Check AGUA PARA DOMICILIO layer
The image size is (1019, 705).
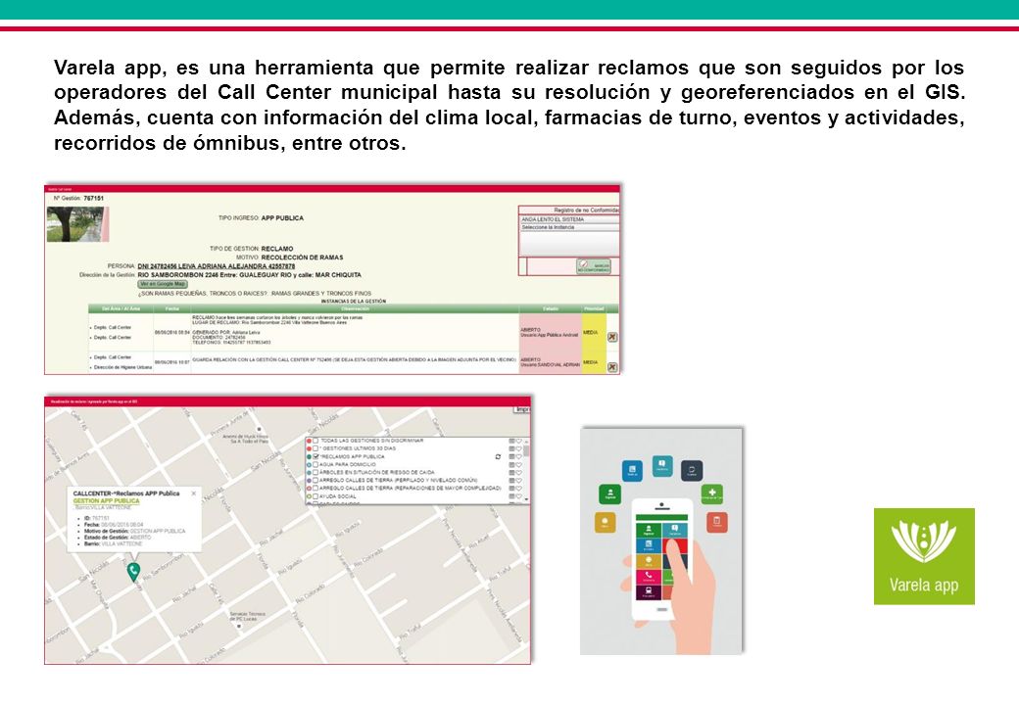315,465
